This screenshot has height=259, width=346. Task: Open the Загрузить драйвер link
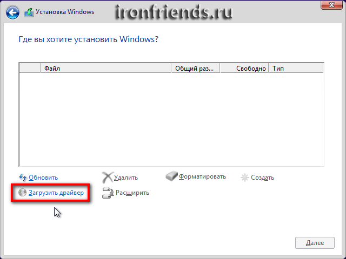pos(56,193)
